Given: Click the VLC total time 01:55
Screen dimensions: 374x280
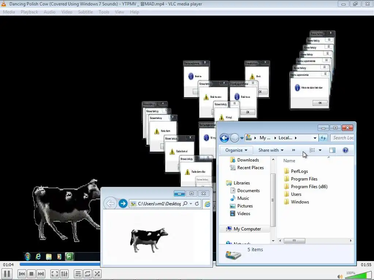Looking at the screenshot, I should [x=366, y=265].
